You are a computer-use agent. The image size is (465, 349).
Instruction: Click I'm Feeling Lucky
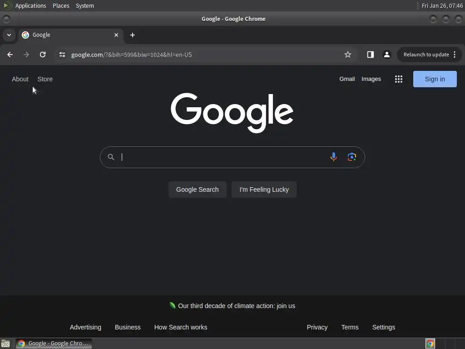(x=264, y=189)
